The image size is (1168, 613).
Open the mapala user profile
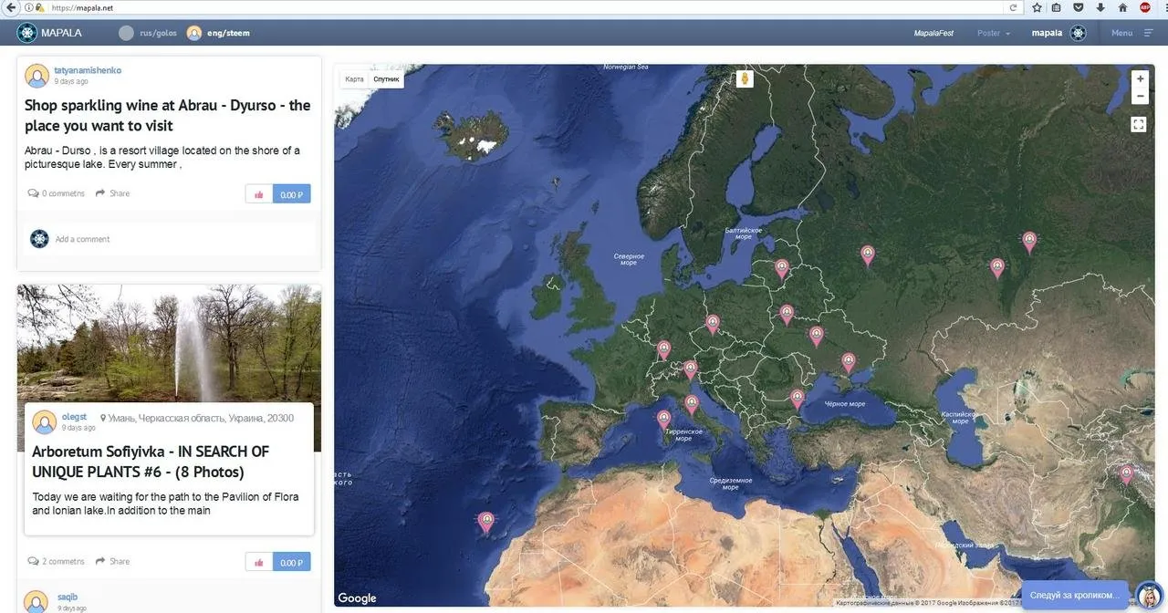1047,33
